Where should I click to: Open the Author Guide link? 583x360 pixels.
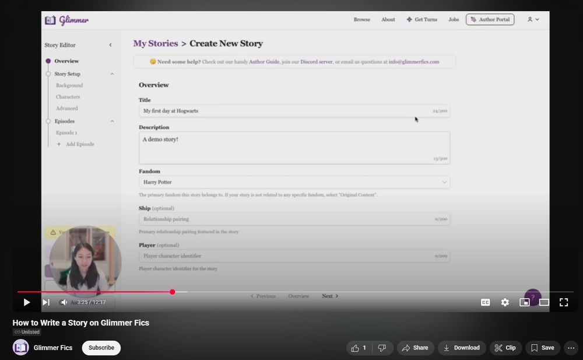click(x=264, y=62)
